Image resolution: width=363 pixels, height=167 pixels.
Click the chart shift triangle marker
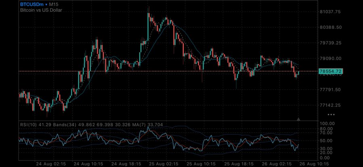(x=298, y=119)
